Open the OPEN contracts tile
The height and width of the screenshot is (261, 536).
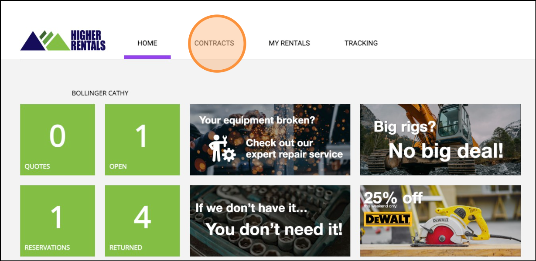[142, 139]
